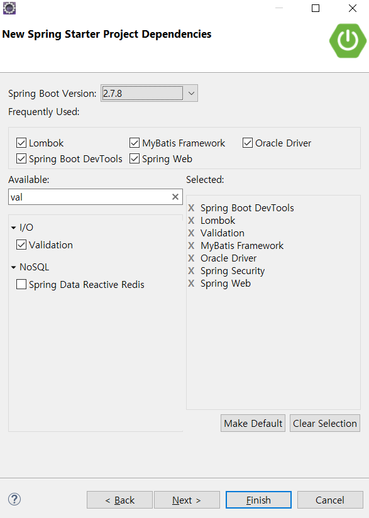Check the Spring Data Reactive Redis box
The height and width of the screenshot is (518, 369).
click(21, 284)
